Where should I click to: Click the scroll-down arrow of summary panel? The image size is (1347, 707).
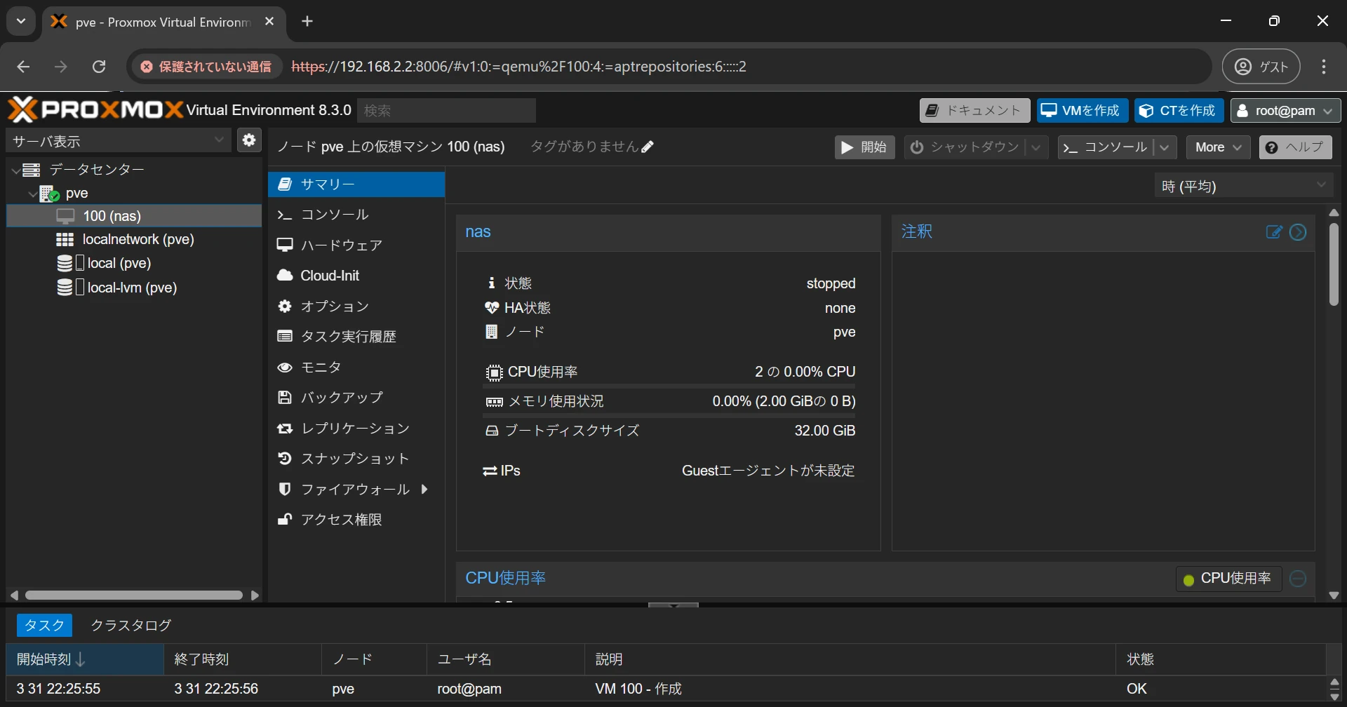[x=1334, y=595]
